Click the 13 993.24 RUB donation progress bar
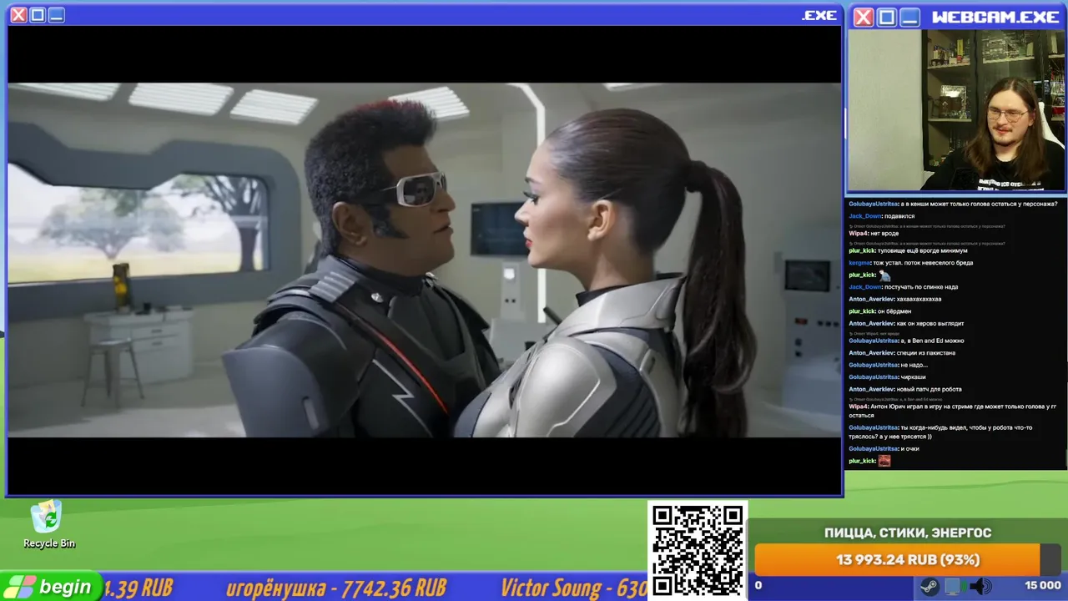The image size is (1068, 601). [908, 560]
